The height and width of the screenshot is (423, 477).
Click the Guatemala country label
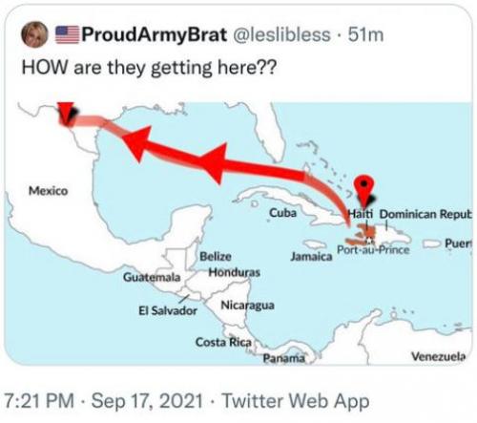click(152, 277)
